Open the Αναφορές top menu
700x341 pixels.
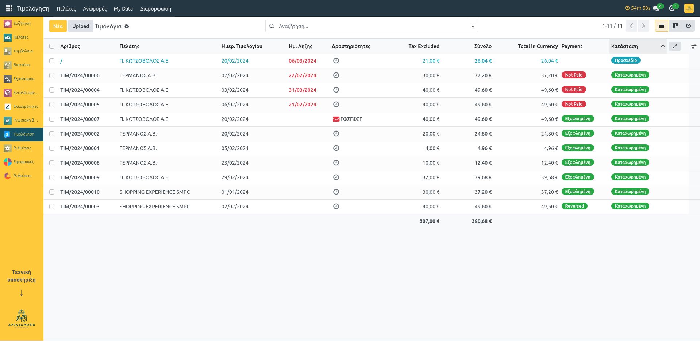pyautogui.click(x=95, y=8)
